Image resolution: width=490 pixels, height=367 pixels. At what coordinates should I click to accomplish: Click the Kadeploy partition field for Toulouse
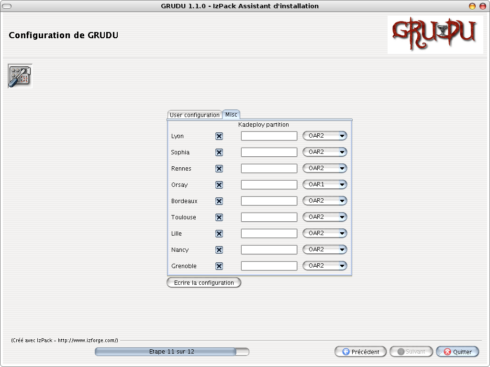[269, 217]
